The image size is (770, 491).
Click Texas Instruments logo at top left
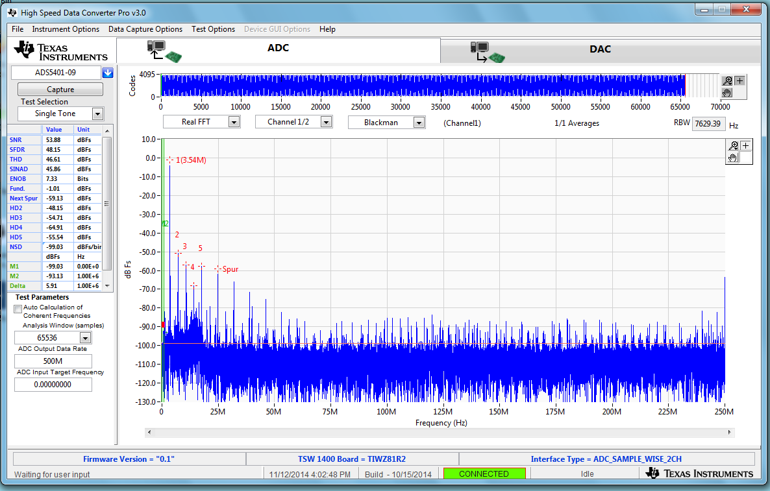[60, 51]
